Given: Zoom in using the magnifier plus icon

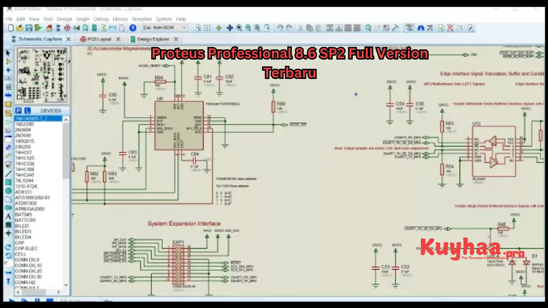Looking at the screenshot, I should coord(239,28).
